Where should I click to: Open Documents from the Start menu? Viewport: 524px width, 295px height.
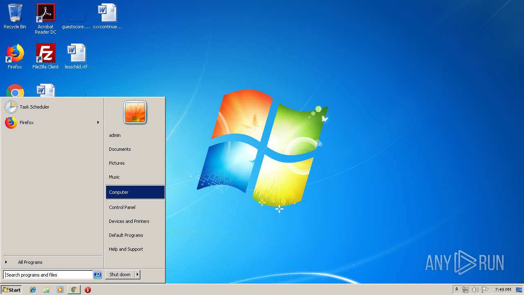[135, 149]
